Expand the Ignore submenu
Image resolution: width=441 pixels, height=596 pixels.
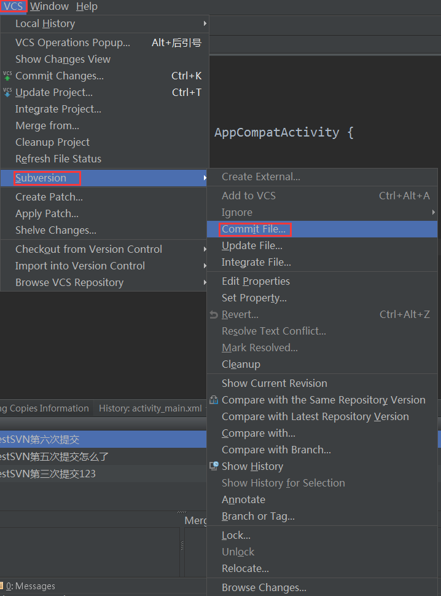[434, 212]
